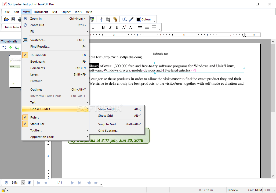Apply Superscript formatting

coord(124,27)
